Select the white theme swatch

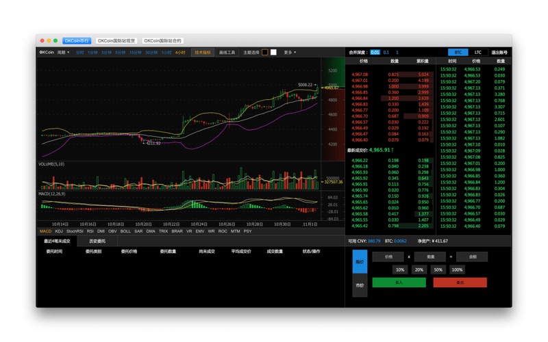click(273, 53)
